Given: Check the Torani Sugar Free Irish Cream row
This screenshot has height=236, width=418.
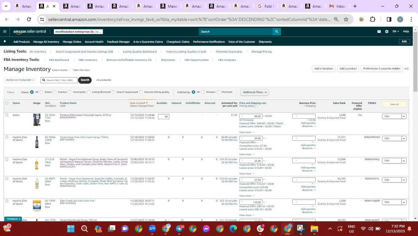Looking at the screenshot, I should pyautogui.click(x=7, y=137).
